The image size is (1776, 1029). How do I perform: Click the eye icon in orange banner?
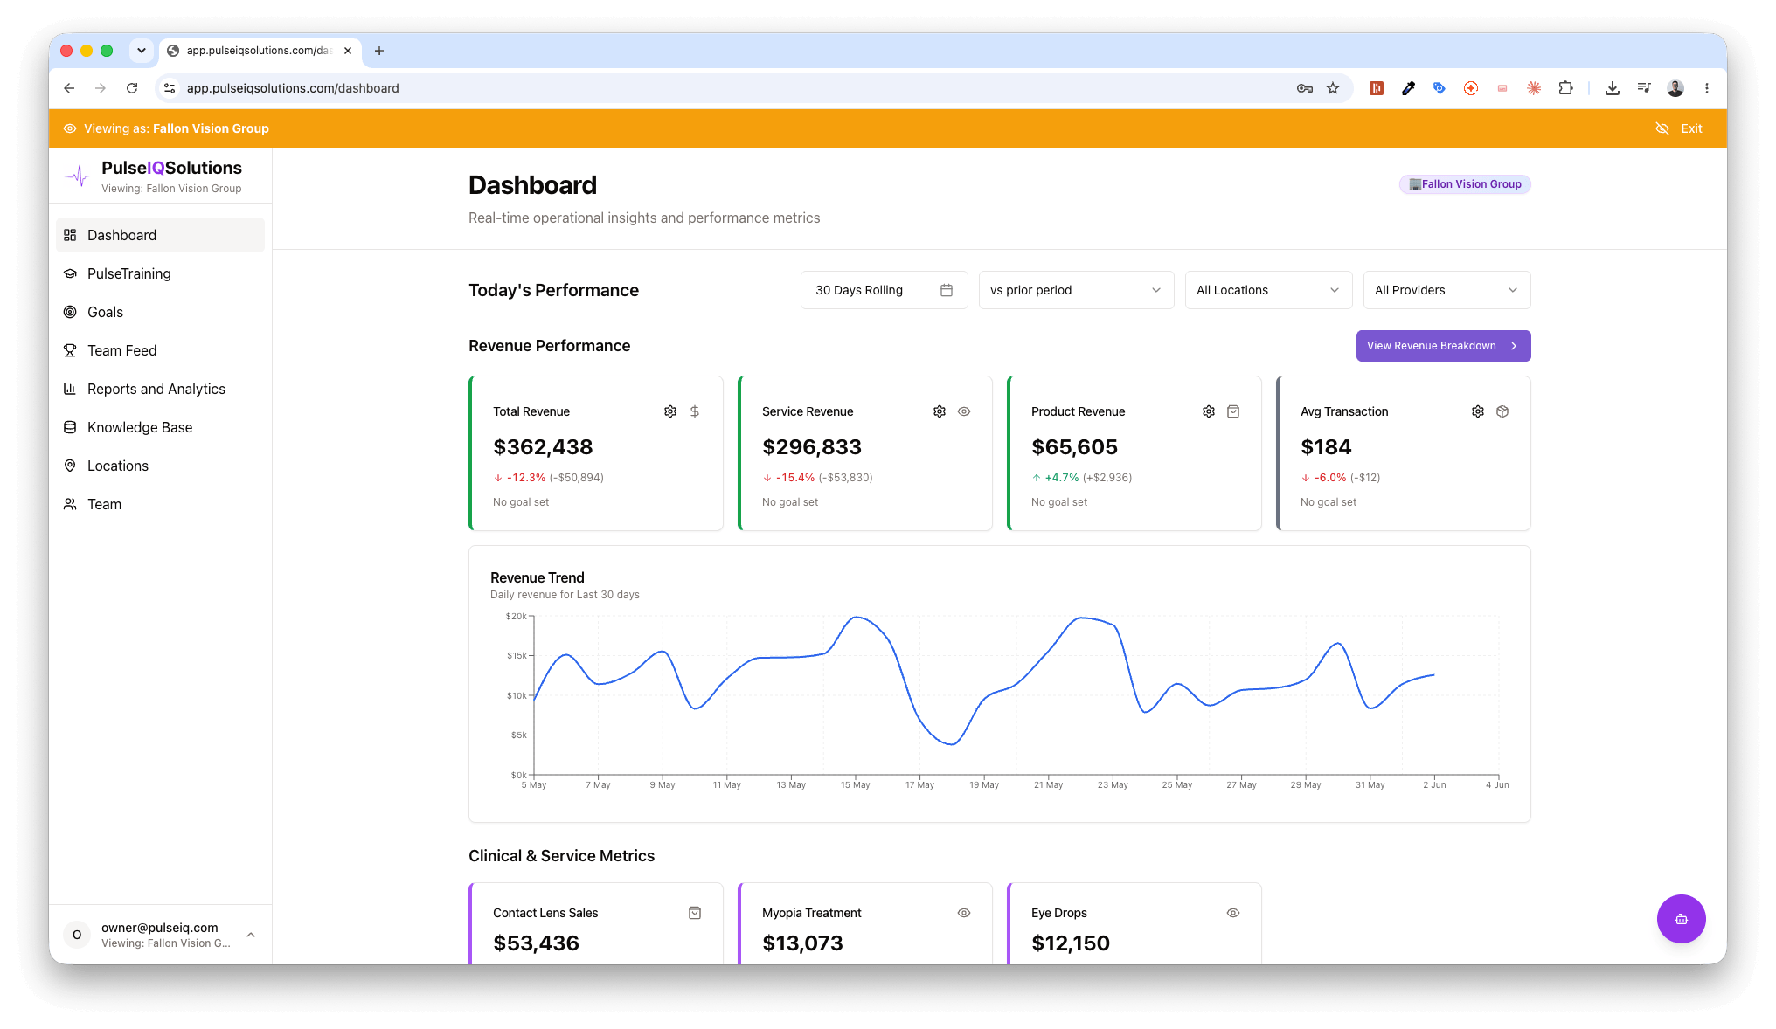70,128
